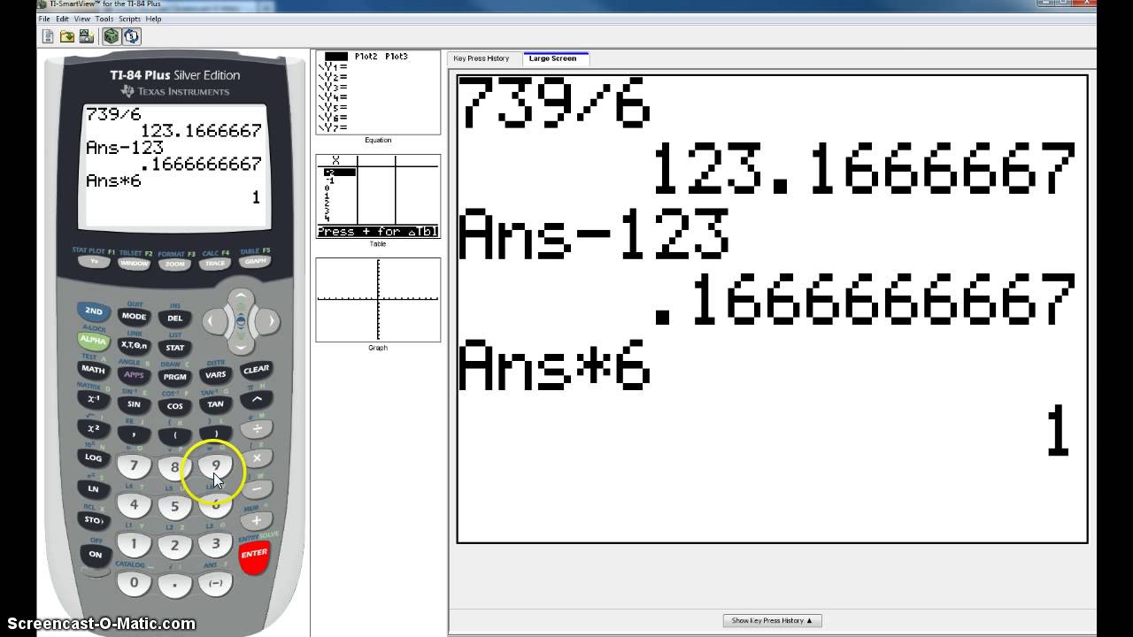Click the blue circular arrows toolbar icon
This screenshot has height=637, width=1133.
[131, 36]
